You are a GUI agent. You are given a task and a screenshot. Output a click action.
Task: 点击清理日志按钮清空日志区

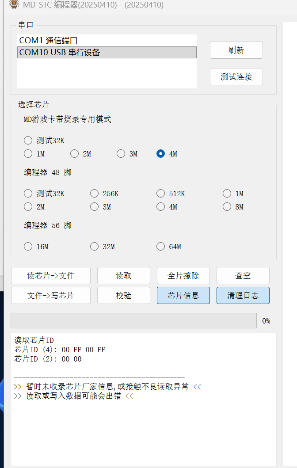click(x=243, y=295)
